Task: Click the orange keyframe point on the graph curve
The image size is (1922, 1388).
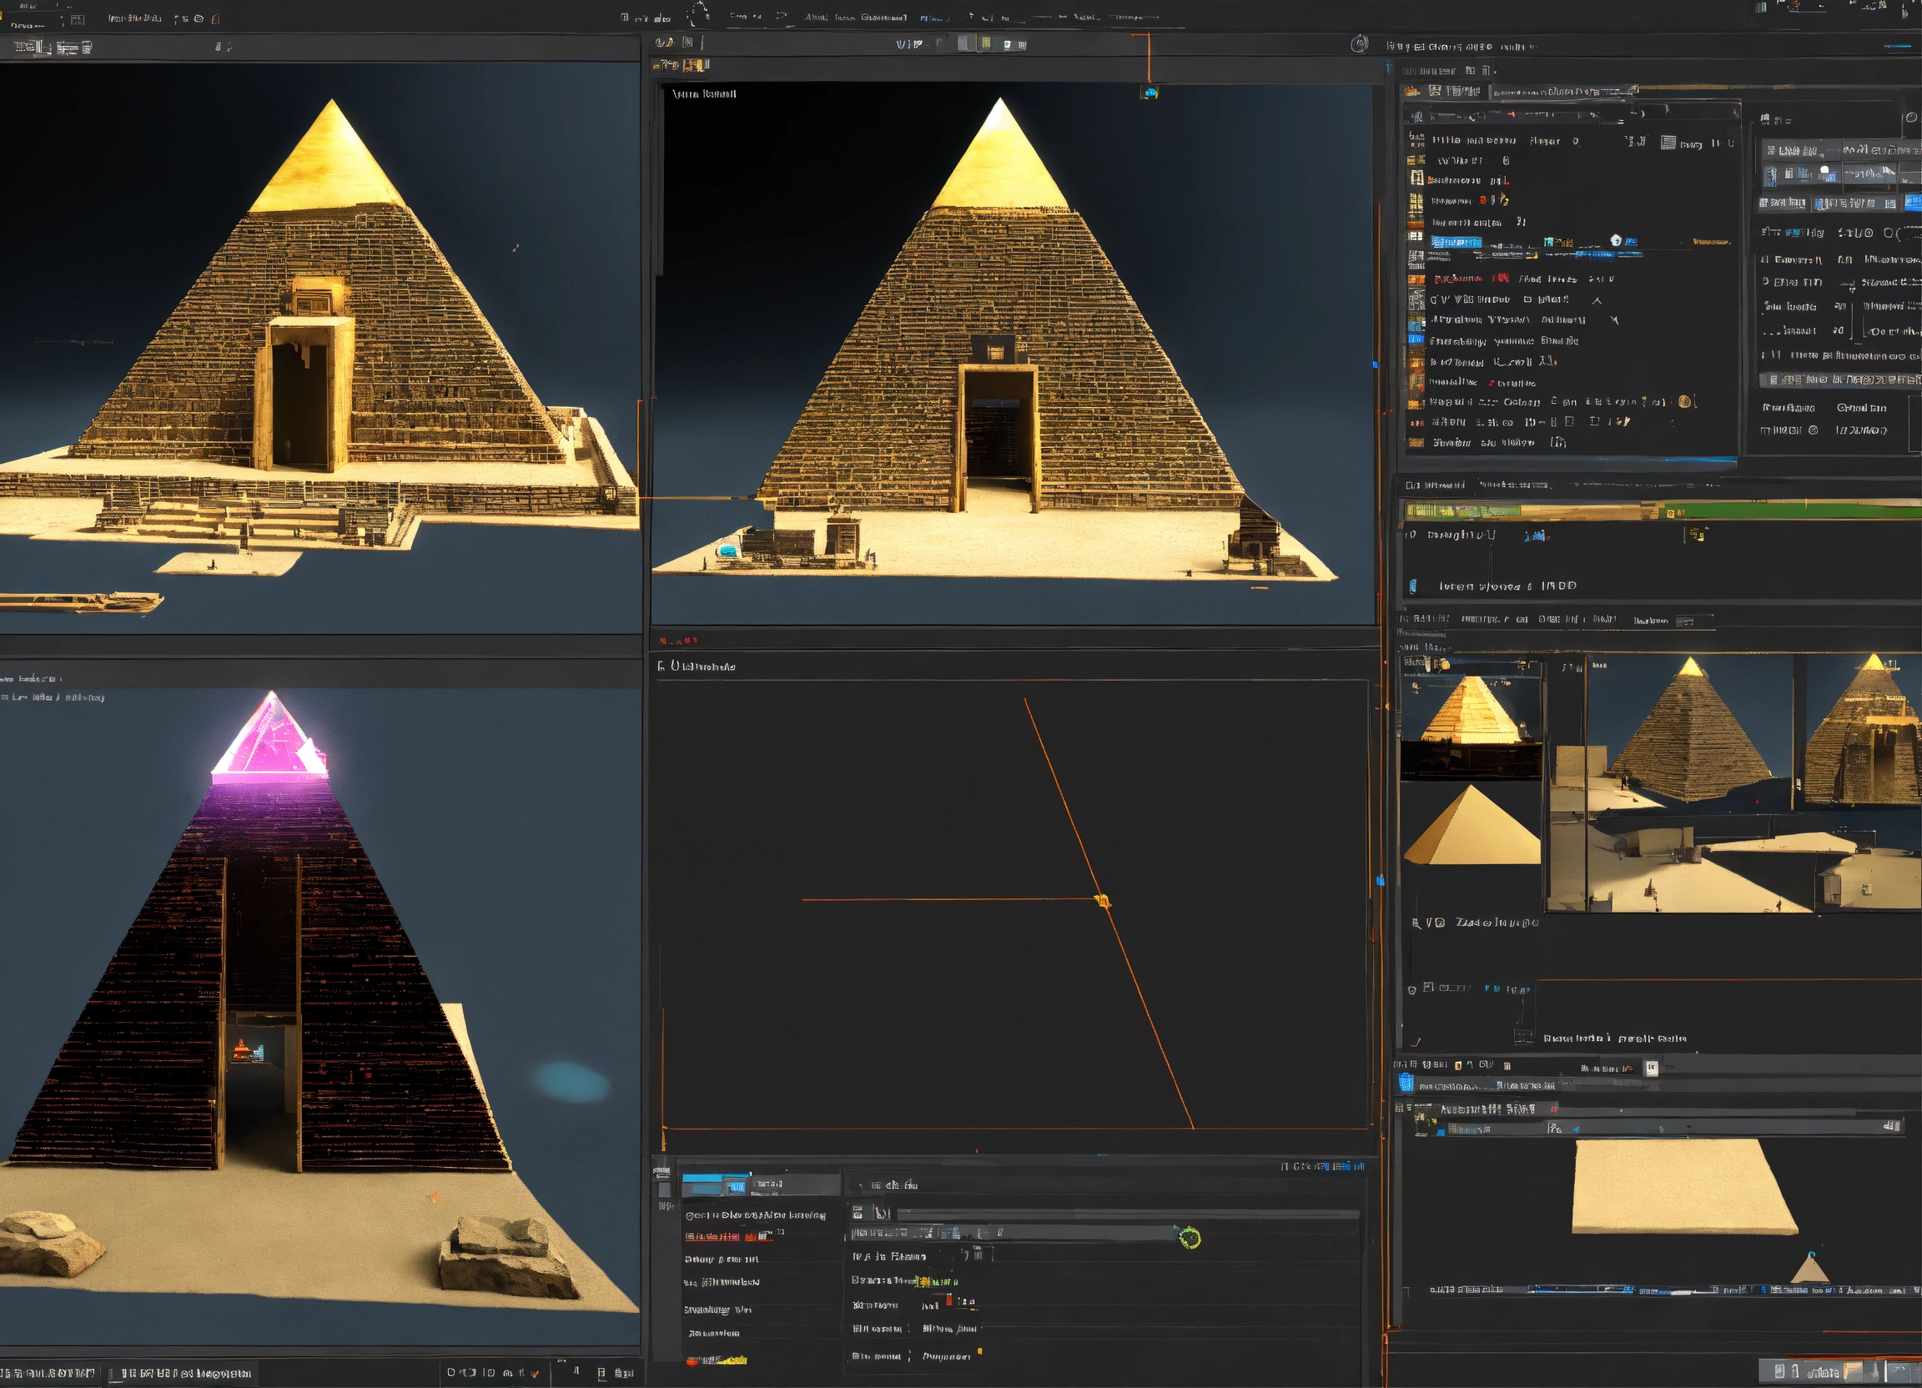Action: (x=1103, y=901)
